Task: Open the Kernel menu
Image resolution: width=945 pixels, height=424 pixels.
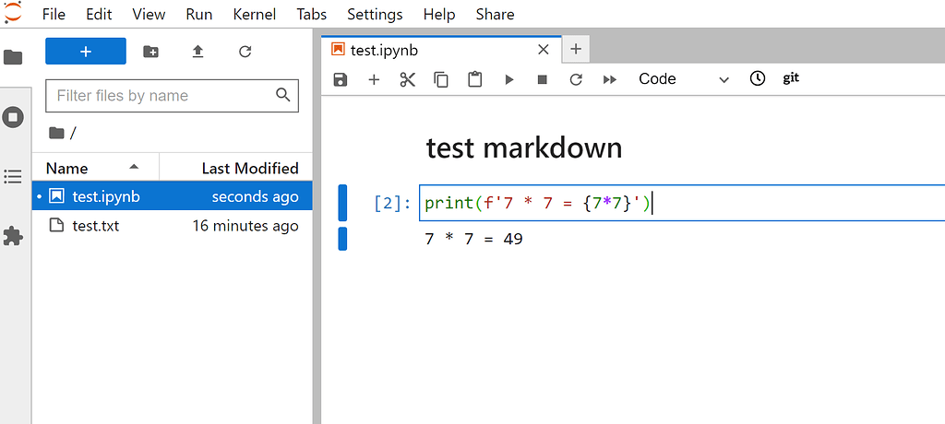Action: tap(254, 15)
